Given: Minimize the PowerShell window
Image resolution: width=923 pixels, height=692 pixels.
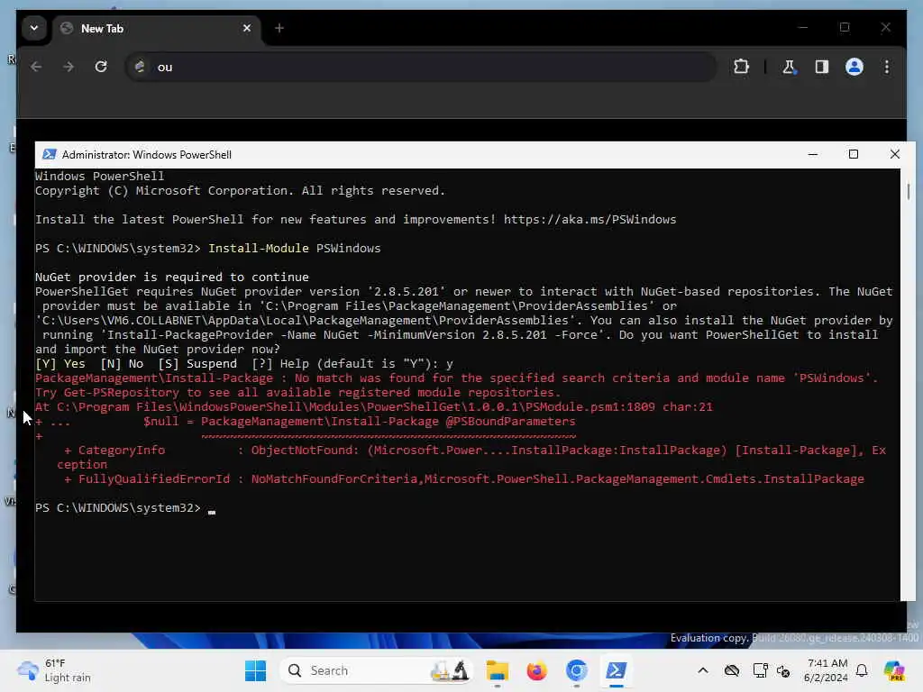Looking at the screenshot, I should coord(813,155).
